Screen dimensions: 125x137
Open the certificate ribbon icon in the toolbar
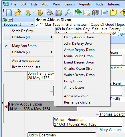[87, 13]
